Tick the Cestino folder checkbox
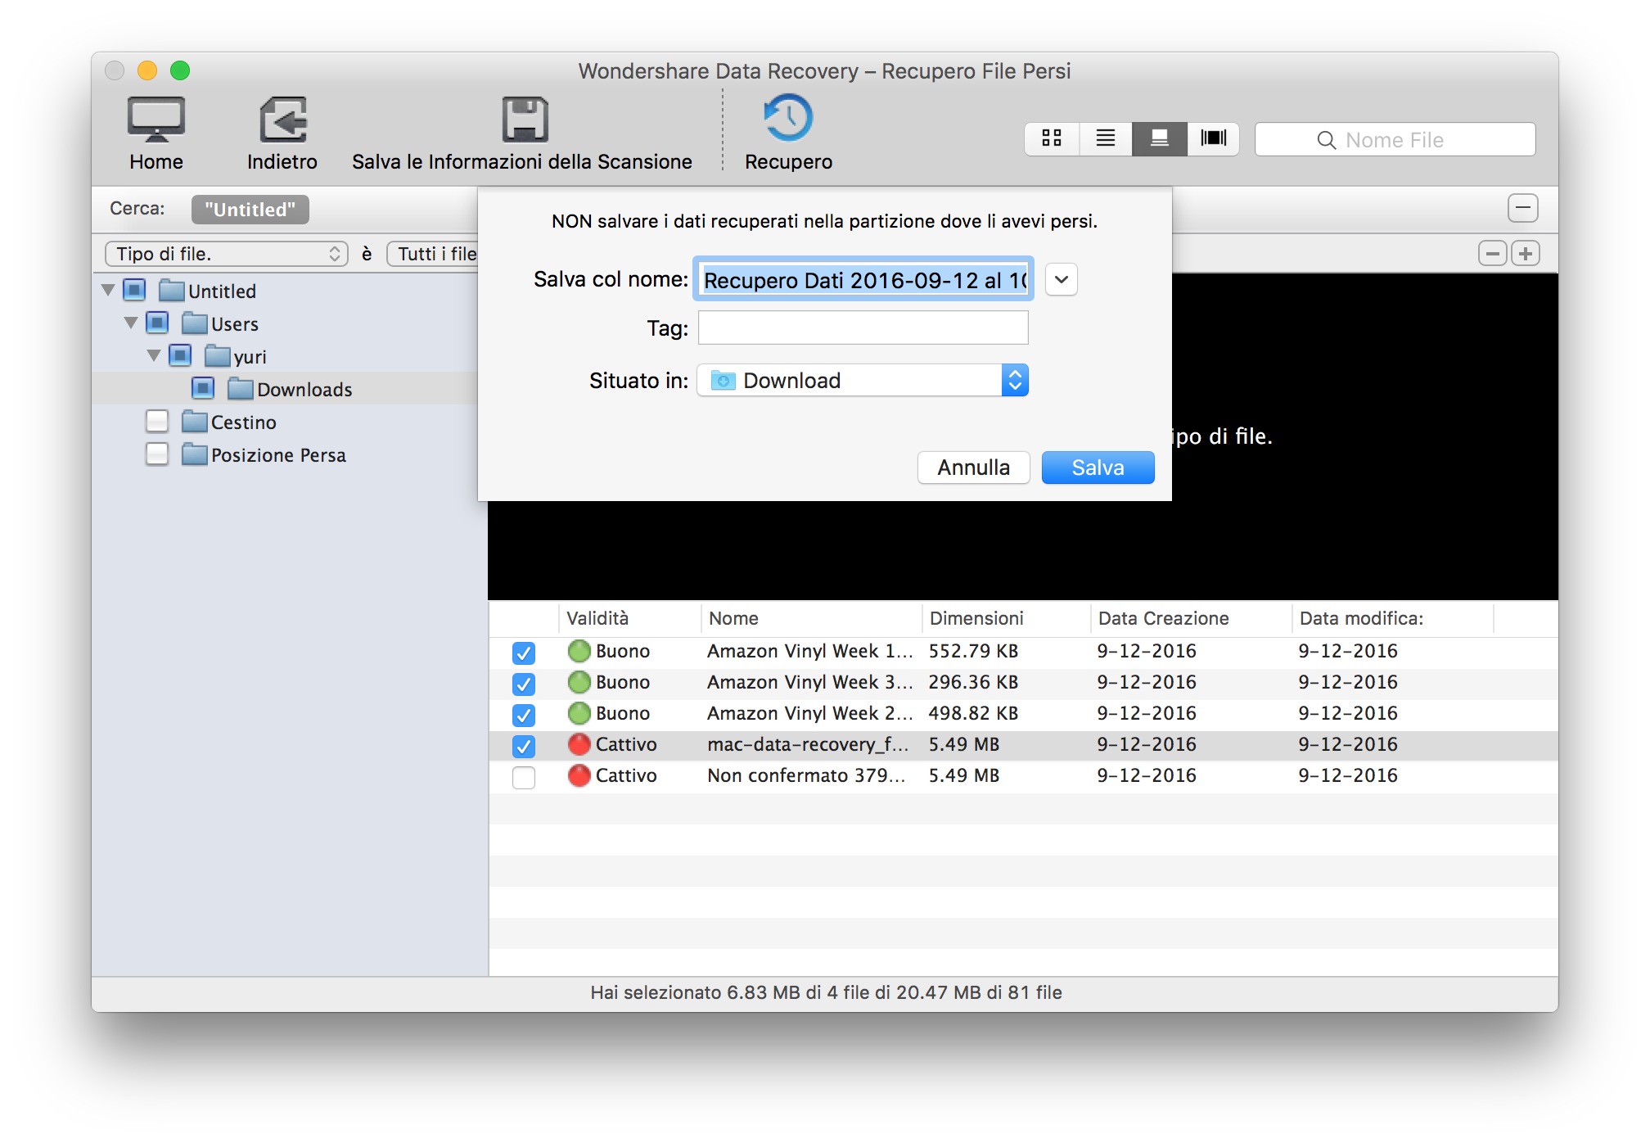 pos(157,422)
